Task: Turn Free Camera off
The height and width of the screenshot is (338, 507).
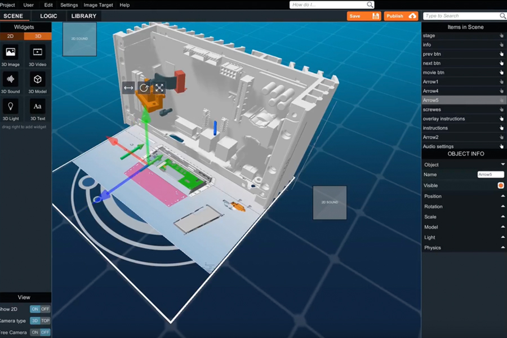Action: point(45,332)
